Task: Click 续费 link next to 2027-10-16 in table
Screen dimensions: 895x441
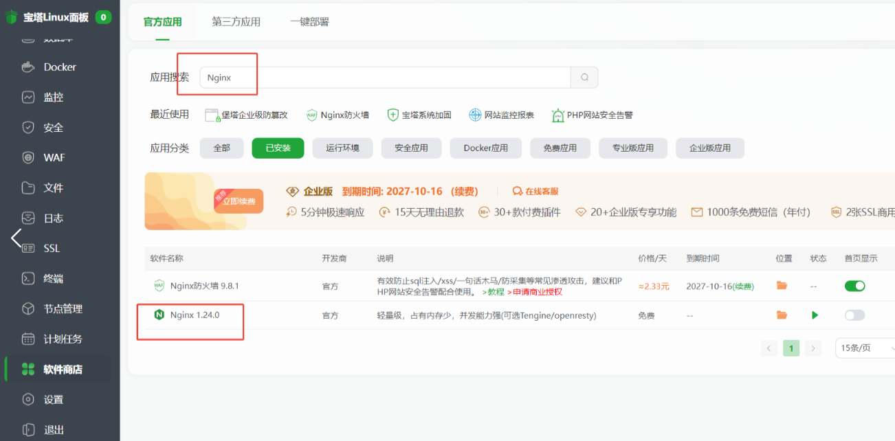Action: coord(742,286)
